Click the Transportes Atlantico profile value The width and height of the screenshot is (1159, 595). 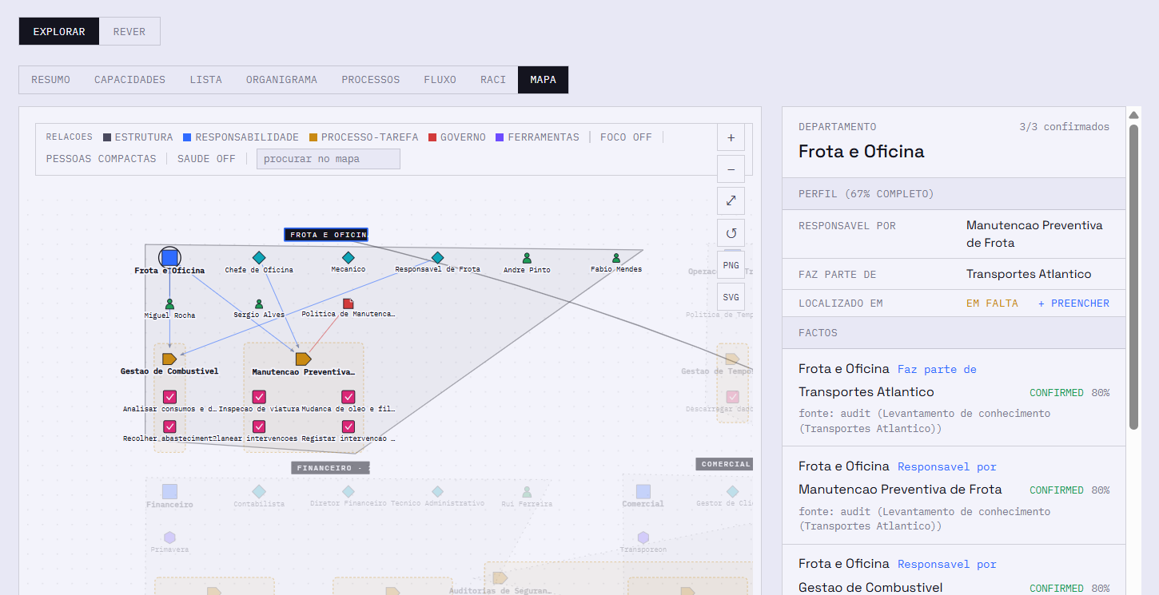click(1029, 274)
